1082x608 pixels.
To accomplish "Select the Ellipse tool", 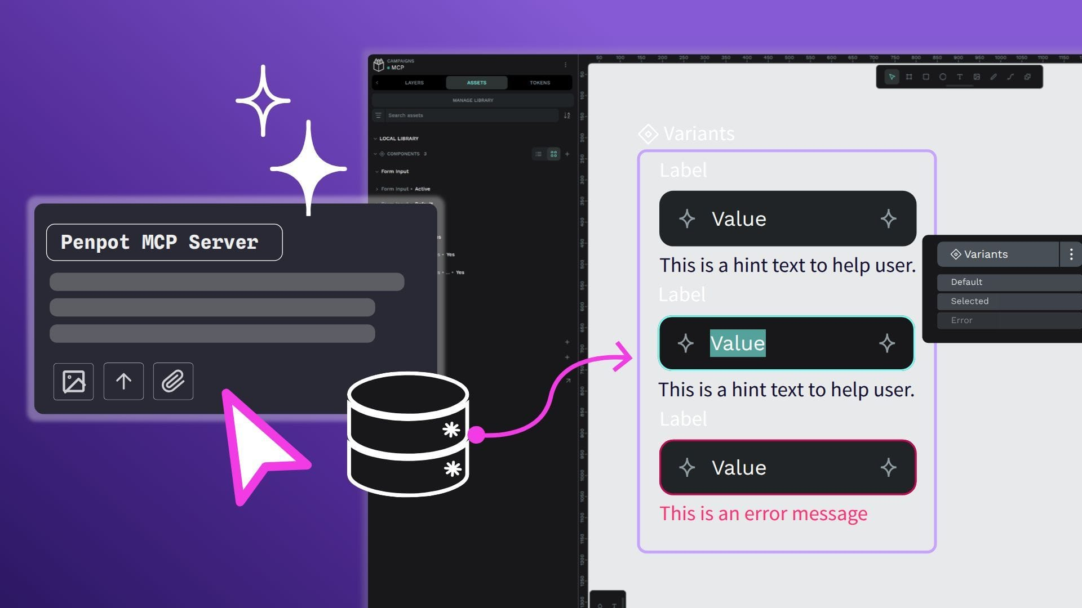I will coord(943,77).
